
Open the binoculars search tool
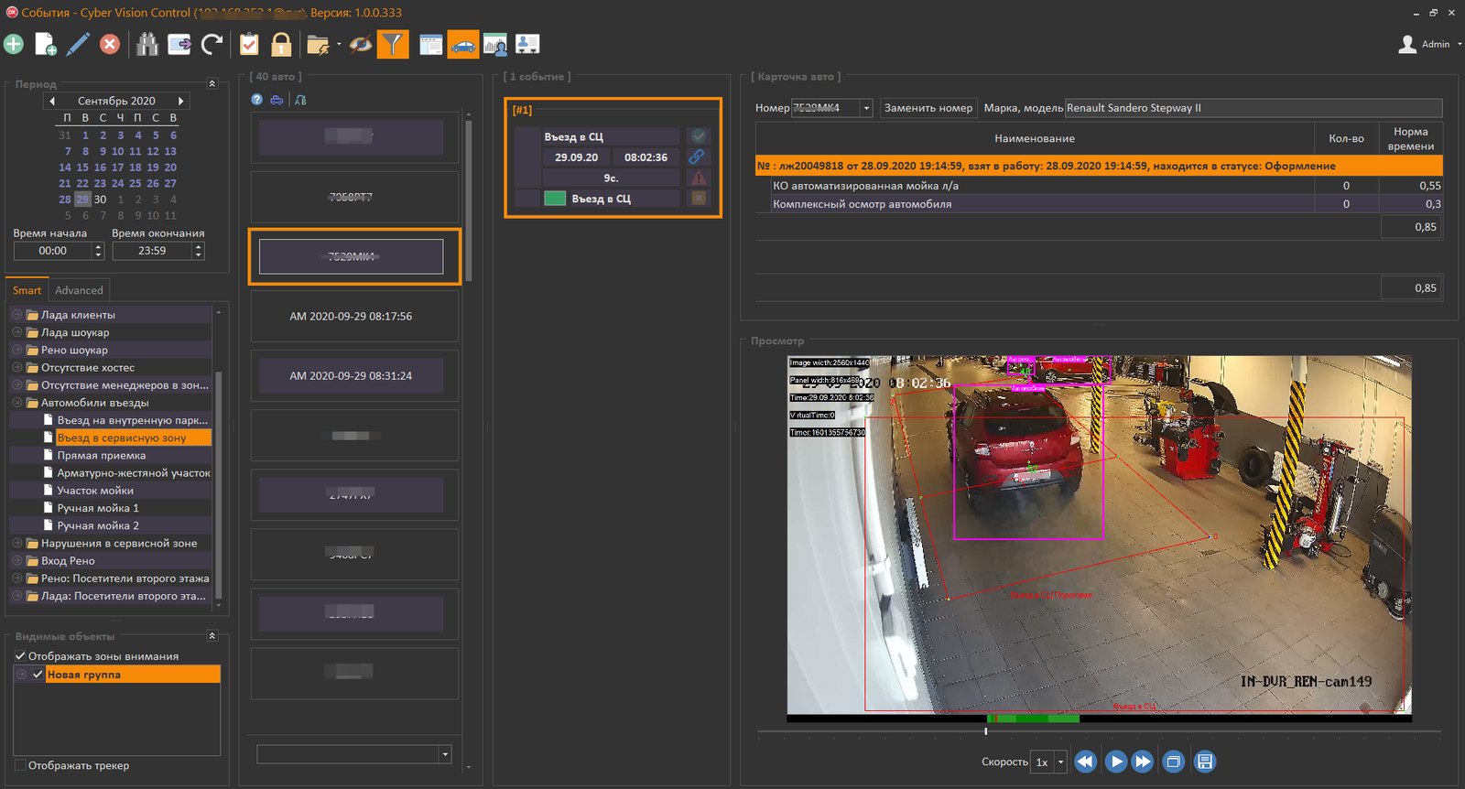point(147,44)
